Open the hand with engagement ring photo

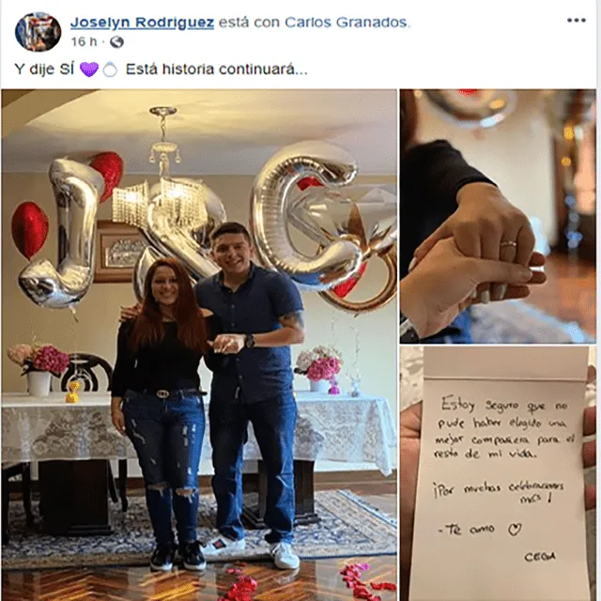click(x=498, y=216)
